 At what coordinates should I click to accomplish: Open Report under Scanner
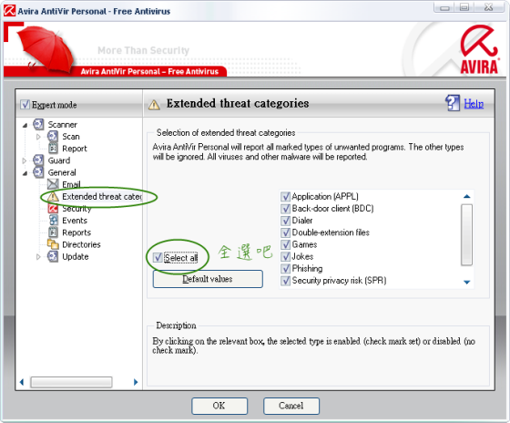(75, 149)
